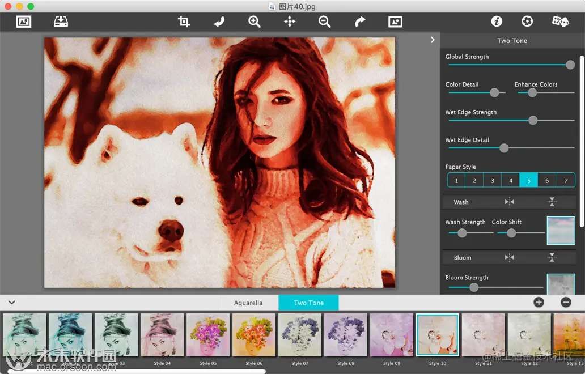Open the Wash texture swatch

click(x=561, y=231)
